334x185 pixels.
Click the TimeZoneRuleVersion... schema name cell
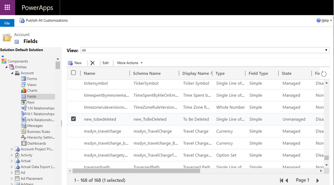[x=155, y=107]
